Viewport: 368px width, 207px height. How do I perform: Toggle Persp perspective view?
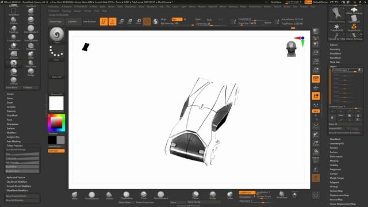point(316,79)
